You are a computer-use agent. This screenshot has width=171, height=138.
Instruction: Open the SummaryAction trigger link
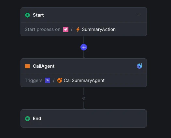[x=99, y=29]
